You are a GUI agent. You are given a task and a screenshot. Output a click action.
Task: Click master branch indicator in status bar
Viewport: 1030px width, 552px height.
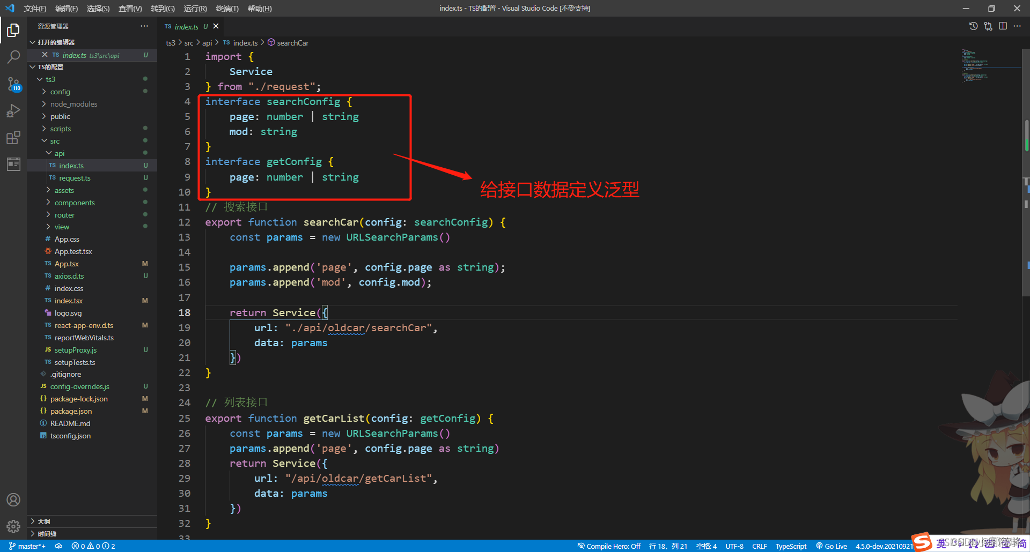(x=27, y=546)
